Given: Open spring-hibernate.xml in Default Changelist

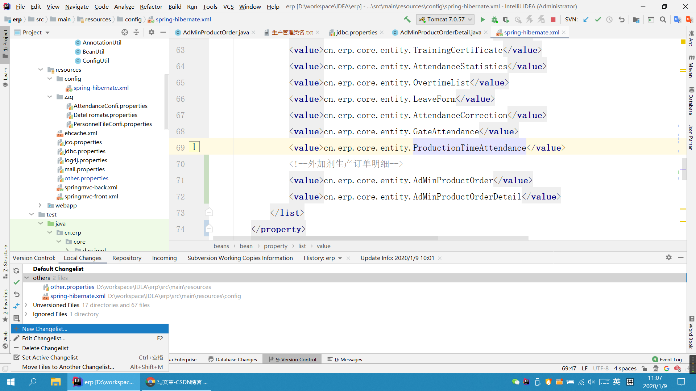Looking at the screenshot, I should coord(78,296).
